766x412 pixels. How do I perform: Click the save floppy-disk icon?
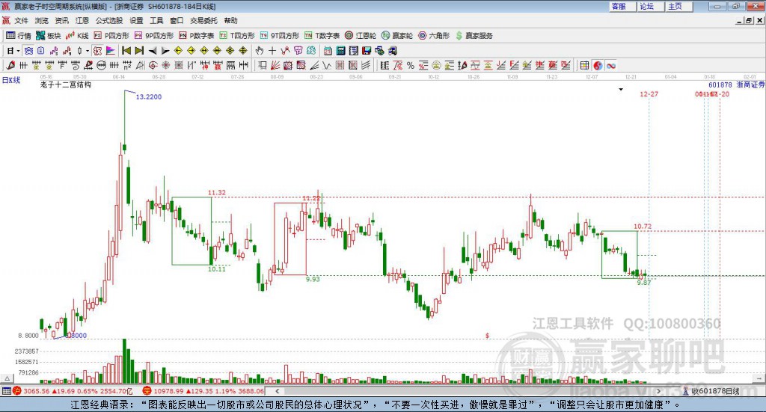click(367, 51)
